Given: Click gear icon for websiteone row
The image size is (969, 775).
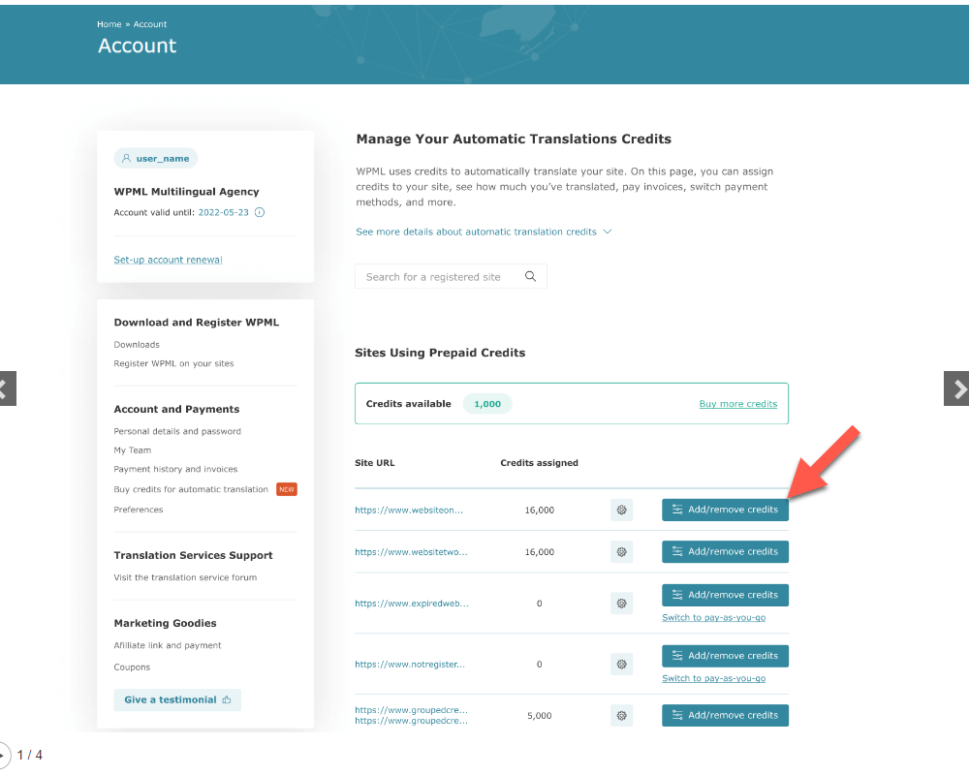Looking at the screenshot, I should (621, 510).
